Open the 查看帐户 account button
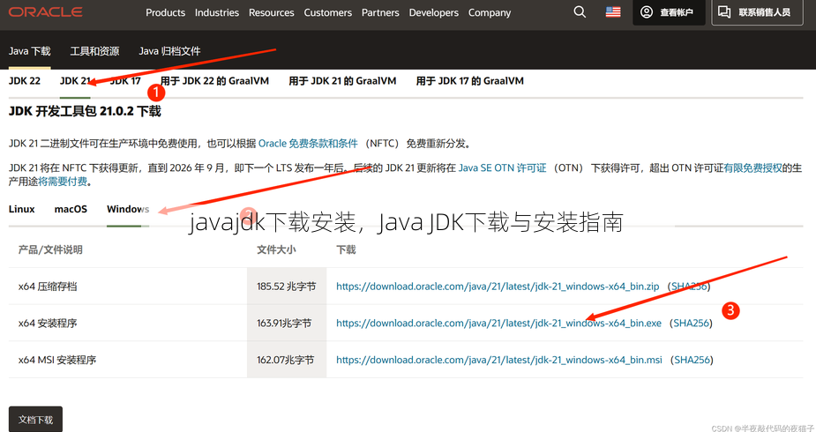The height and width of the screenshot is (432, 816). pyautogui.click(x=669, y=12)
